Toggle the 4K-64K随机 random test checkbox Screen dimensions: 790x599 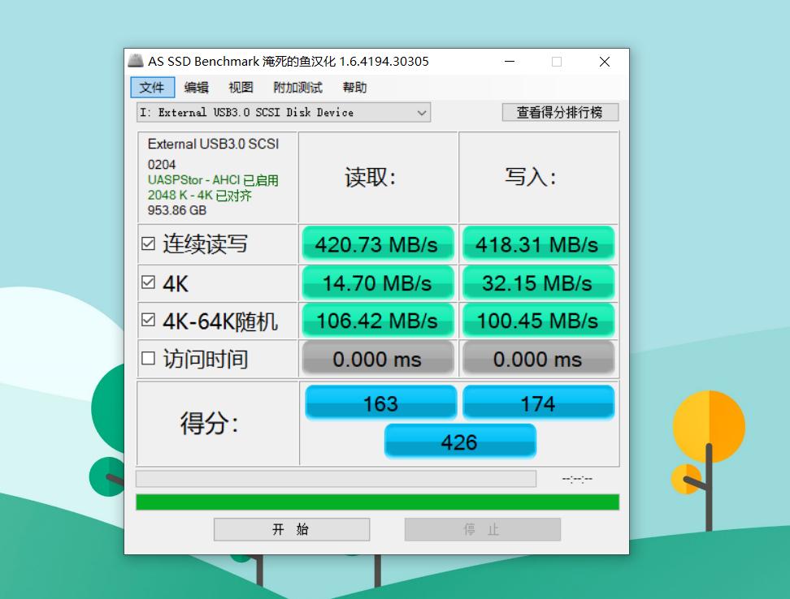(150, 321)
